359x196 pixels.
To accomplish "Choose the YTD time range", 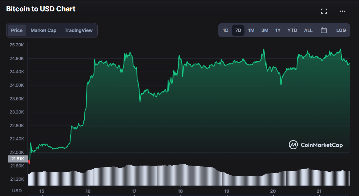I will point(292,30).
